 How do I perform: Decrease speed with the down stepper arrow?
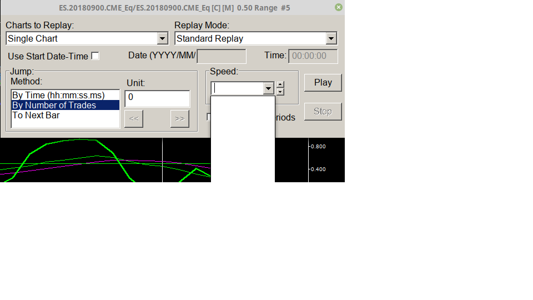pyautogui.click(x=280, y=92)
